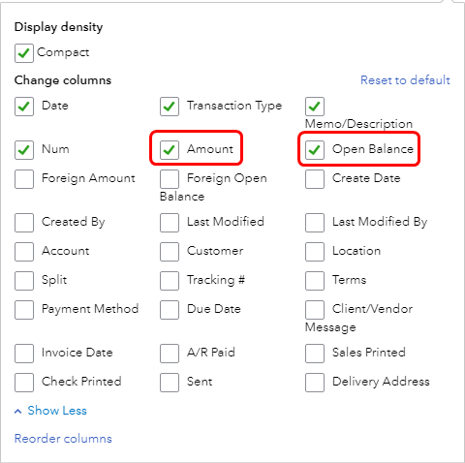Enable the Due Date column
This screenshot has height=463, width=465.
(170, 310)
